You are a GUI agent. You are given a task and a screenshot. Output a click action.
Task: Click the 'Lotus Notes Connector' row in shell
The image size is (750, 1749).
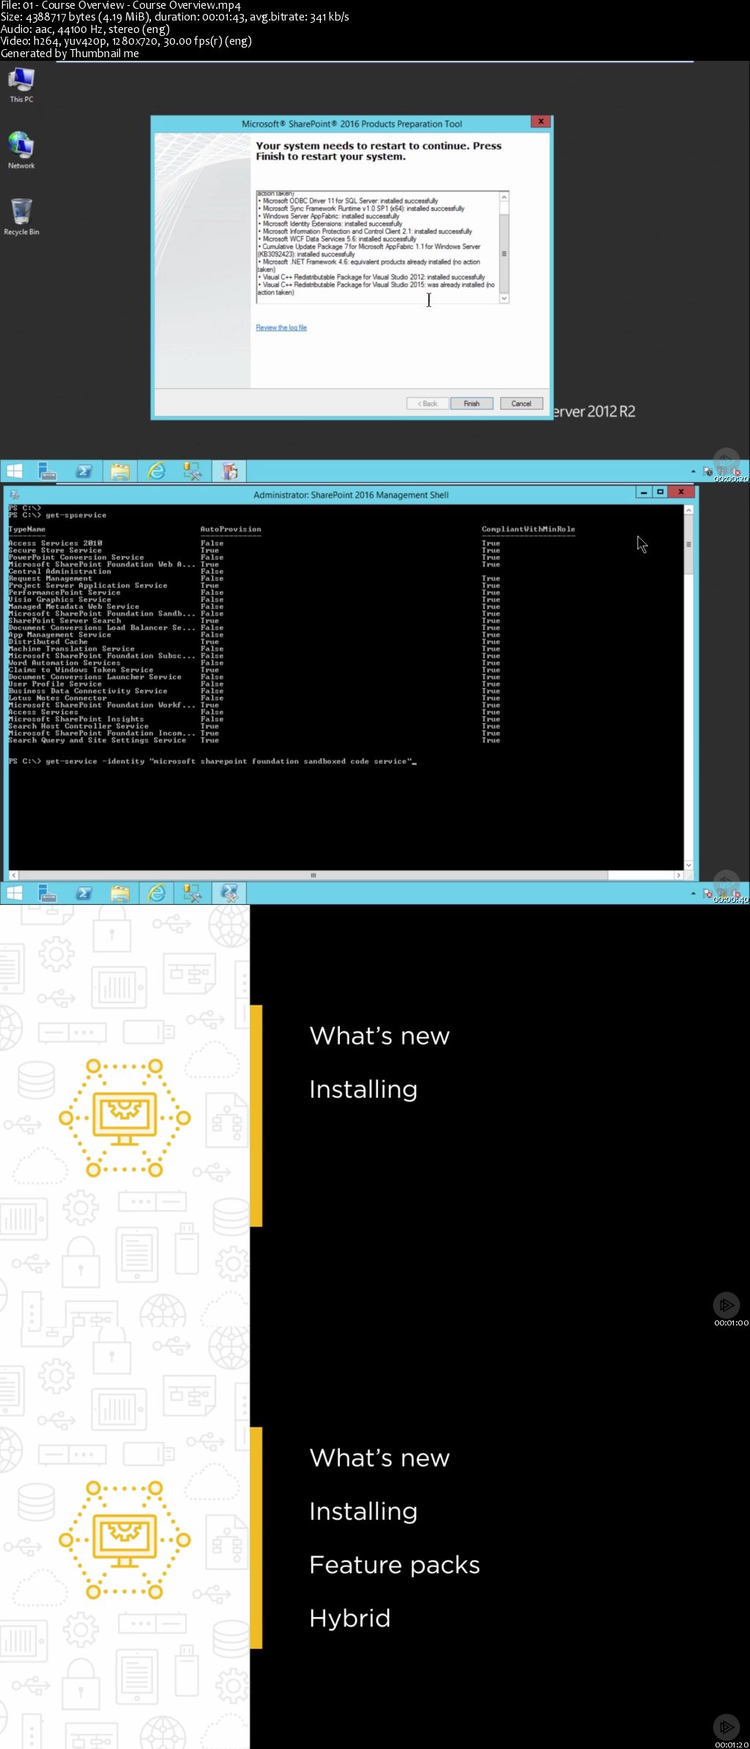[254, 698]
